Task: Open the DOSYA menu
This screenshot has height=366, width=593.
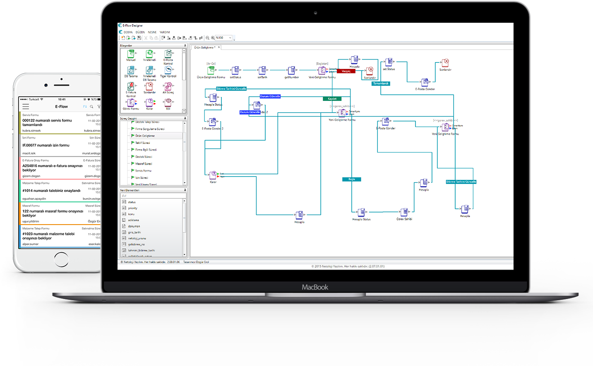Action: point(128,32)
